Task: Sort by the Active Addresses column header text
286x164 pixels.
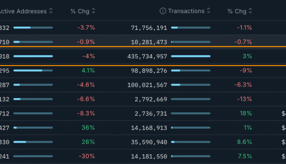Action: [23, 11]
